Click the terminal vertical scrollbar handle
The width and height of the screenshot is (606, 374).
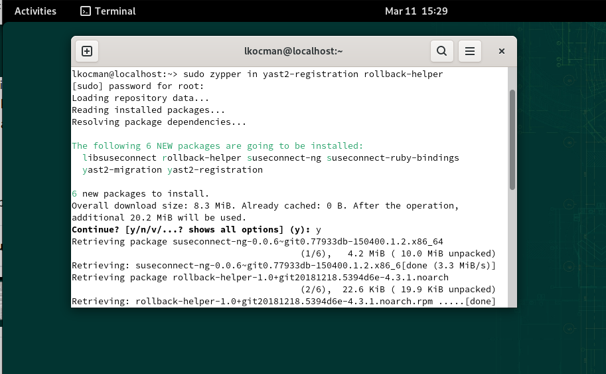click(512, 138)
